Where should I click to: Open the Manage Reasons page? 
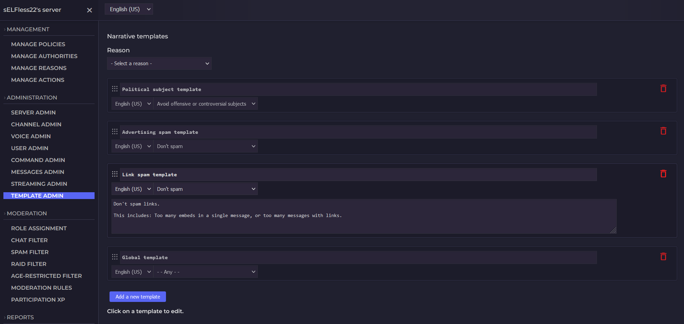point(39,68)
